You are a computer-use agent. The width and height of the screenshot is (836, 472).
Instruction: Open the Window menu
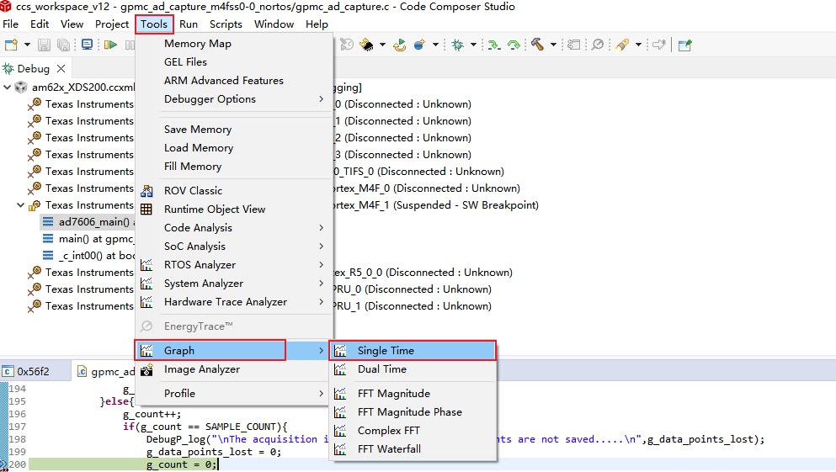click(x=274, y=24)
